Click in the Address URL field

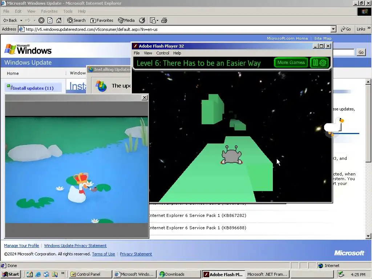pos(175,29)
